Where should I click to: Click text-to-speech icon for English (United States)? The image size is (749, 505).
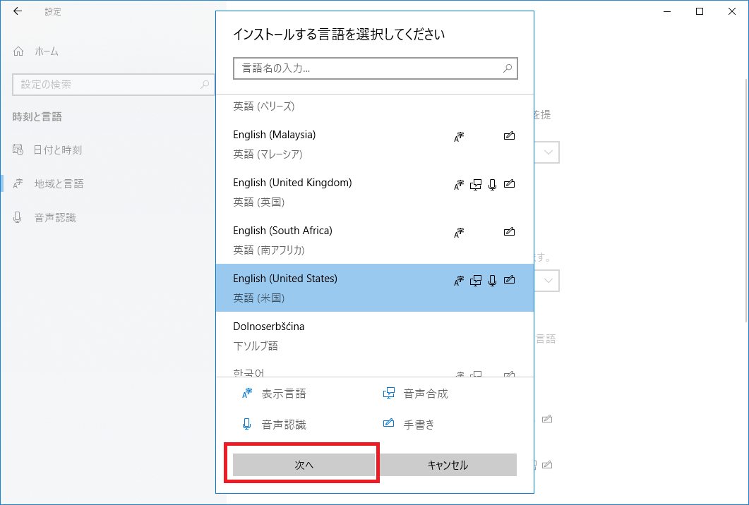pos(476,281)
